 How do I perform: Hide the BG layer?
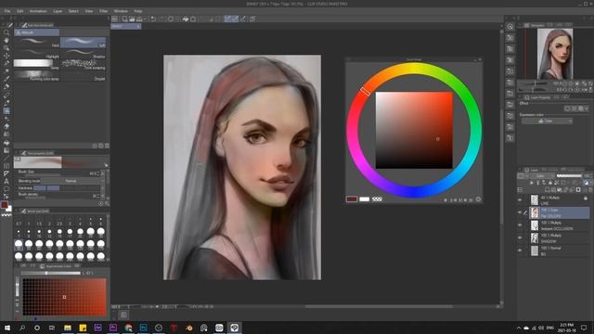520,250
